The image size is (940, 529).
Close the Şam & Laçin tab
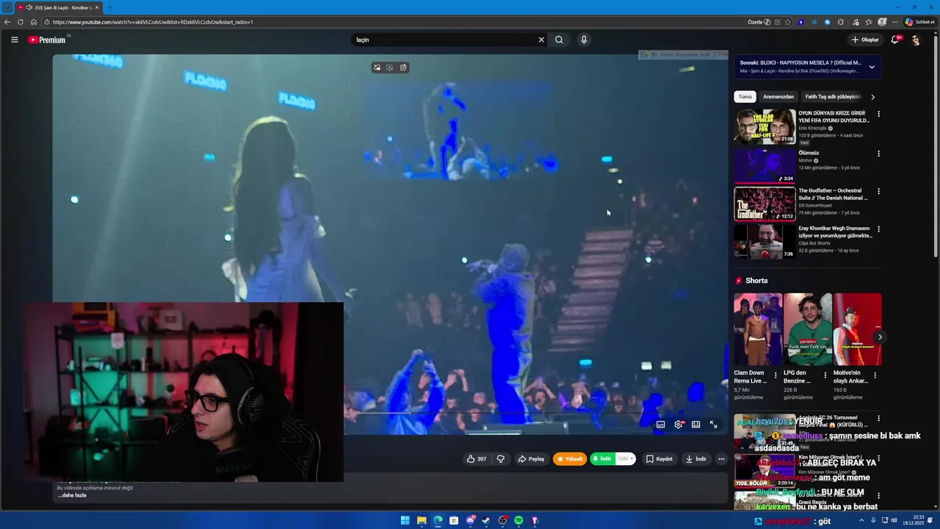pyautogui.click(x=96, y=7)
